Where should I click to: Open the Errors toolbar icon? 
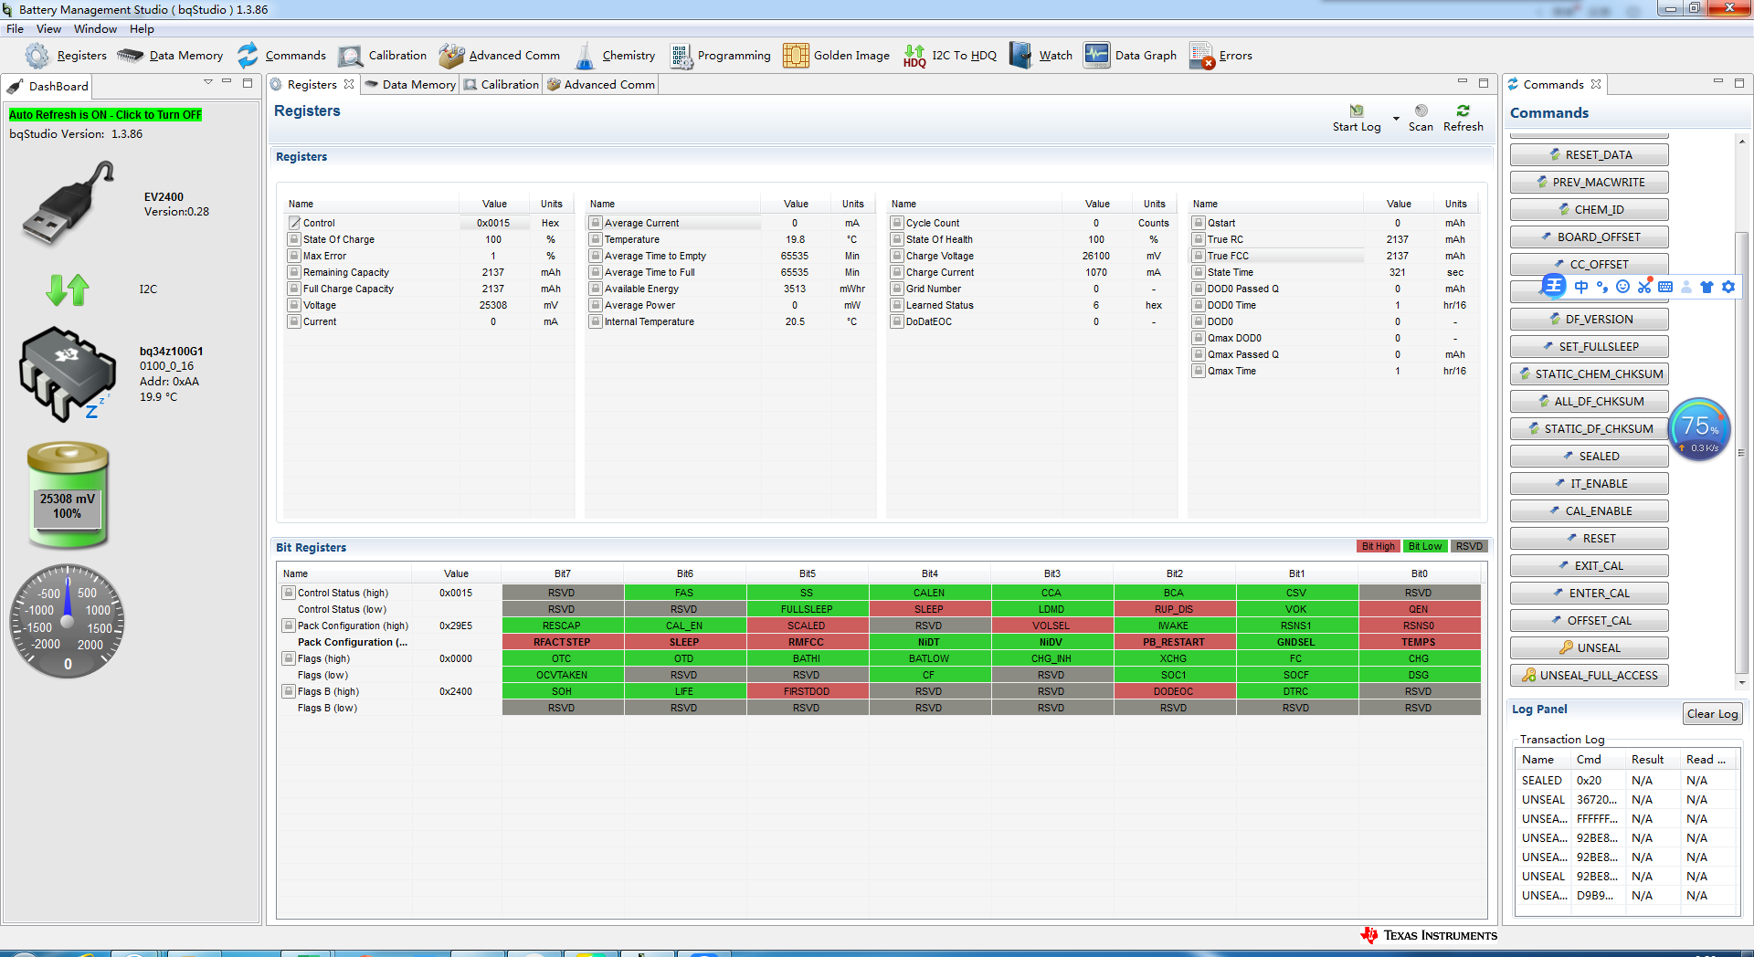pyautogui.click(x=1220, y=56)
